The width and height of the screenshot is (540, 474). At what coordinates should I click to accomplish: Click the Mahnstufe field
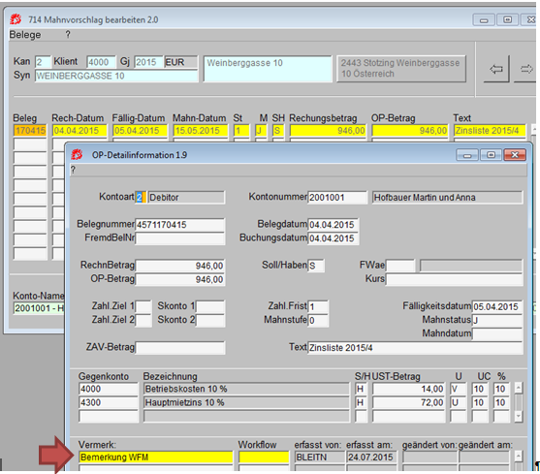tap(318, 320)
